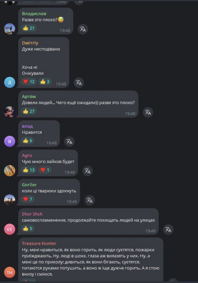Screen dimensions: 198x283
Task: Open Владислав's profile via sender name
Action: (34, 13)
